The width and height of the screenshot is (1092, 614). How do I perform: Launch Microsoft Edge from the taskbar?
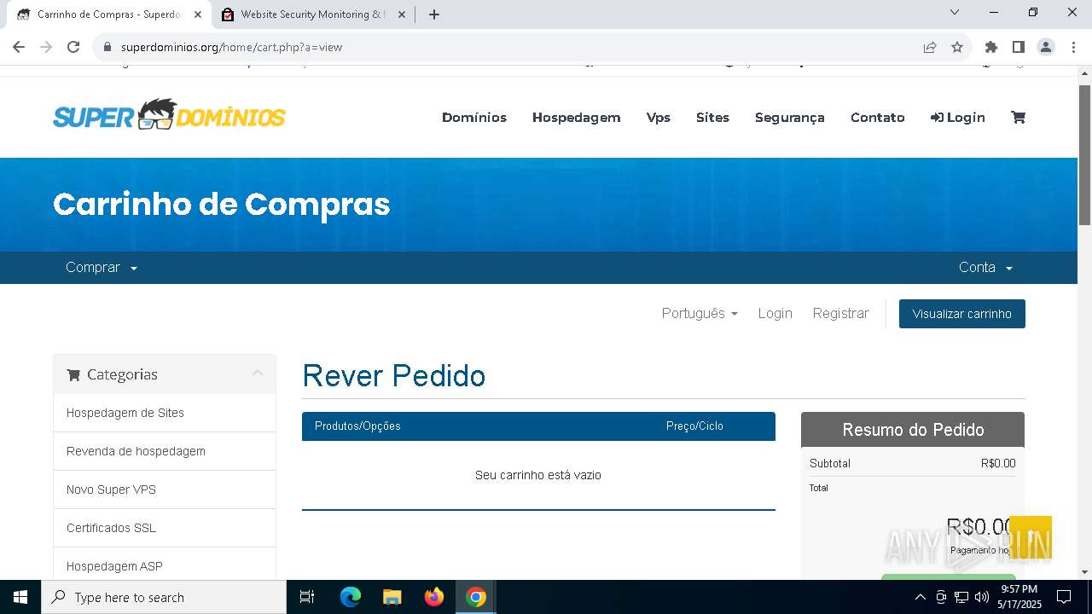click(x=351, y=597)
